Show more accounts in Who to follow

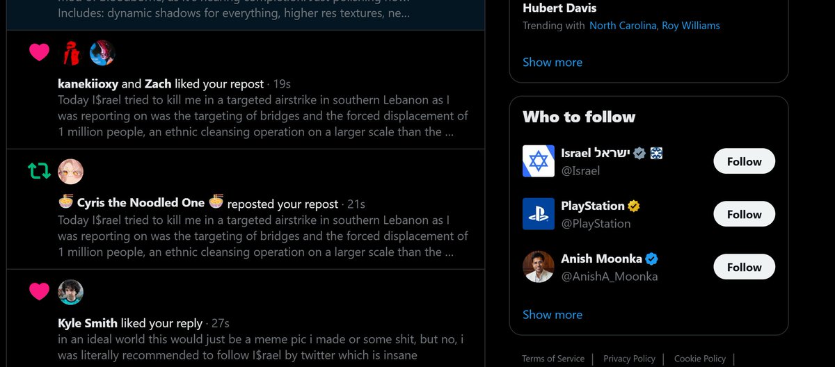tap(552, 314)
